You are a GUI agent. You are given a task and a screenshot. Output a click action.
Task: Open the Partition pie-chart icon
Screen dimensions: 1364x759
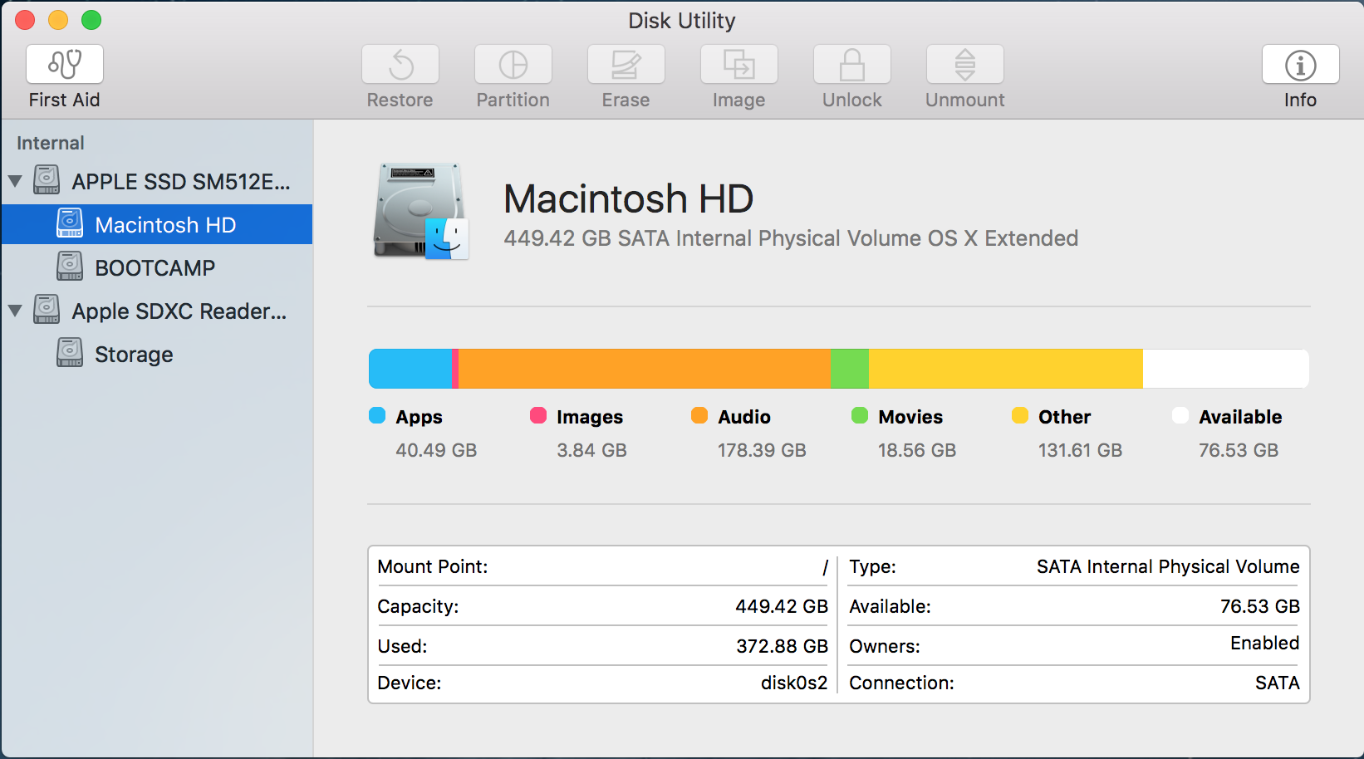513,64
